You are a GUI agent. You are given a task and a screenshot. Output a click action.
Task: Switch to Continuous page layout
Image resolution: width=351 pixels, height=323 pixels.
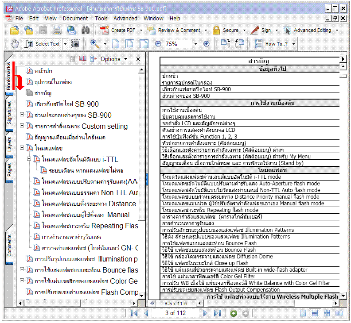(315, 313)
